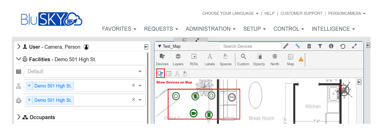Click the trash delete map icon
386x138 pixels.
[x=309, y=46]
